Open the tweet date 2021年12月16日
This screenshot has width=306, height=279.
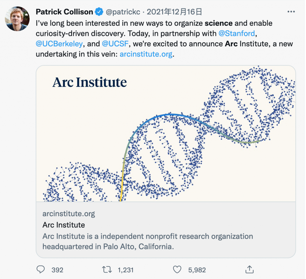click(x=175, y=12)
